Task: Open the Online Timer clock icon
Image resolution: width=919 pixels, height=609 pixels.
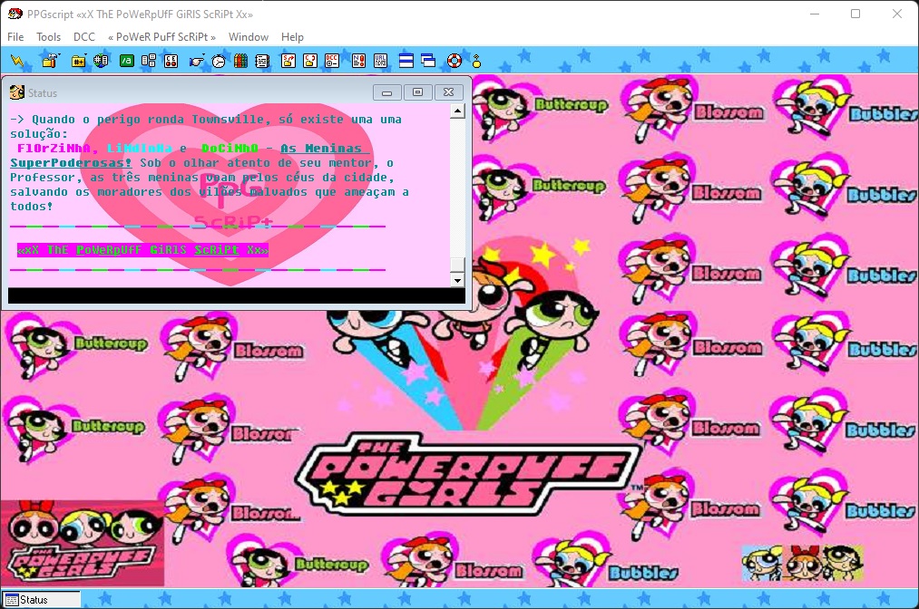Action: (219, 61)
